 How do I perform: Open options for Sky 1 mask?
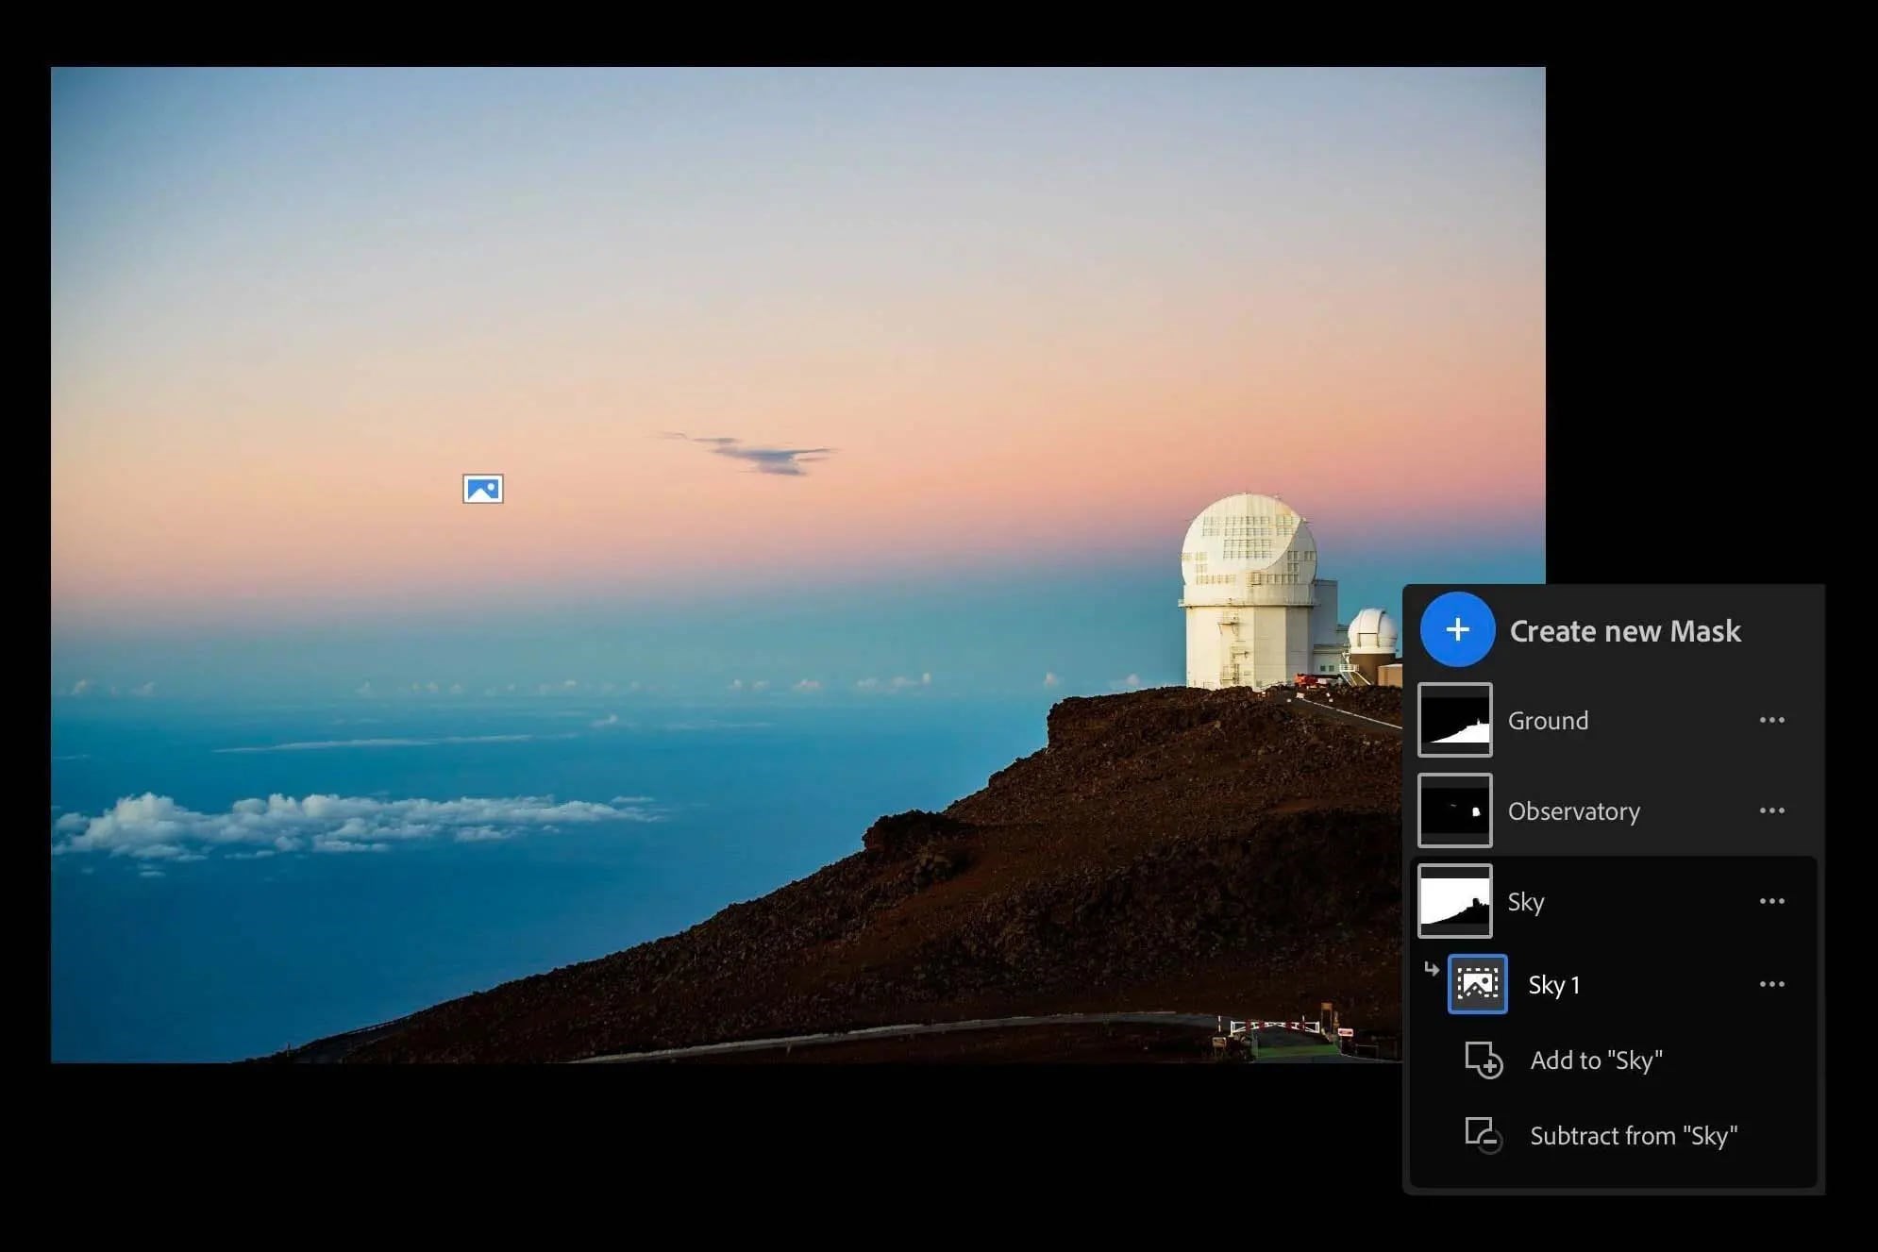click(x=1770, y=982)
